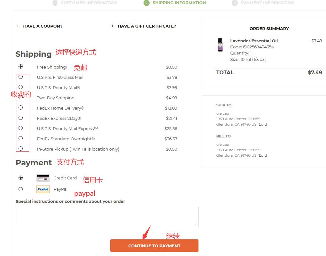Click the Free Shipping! label
Viewport: 326px width, 256px height.
click(x=52, y=67)
